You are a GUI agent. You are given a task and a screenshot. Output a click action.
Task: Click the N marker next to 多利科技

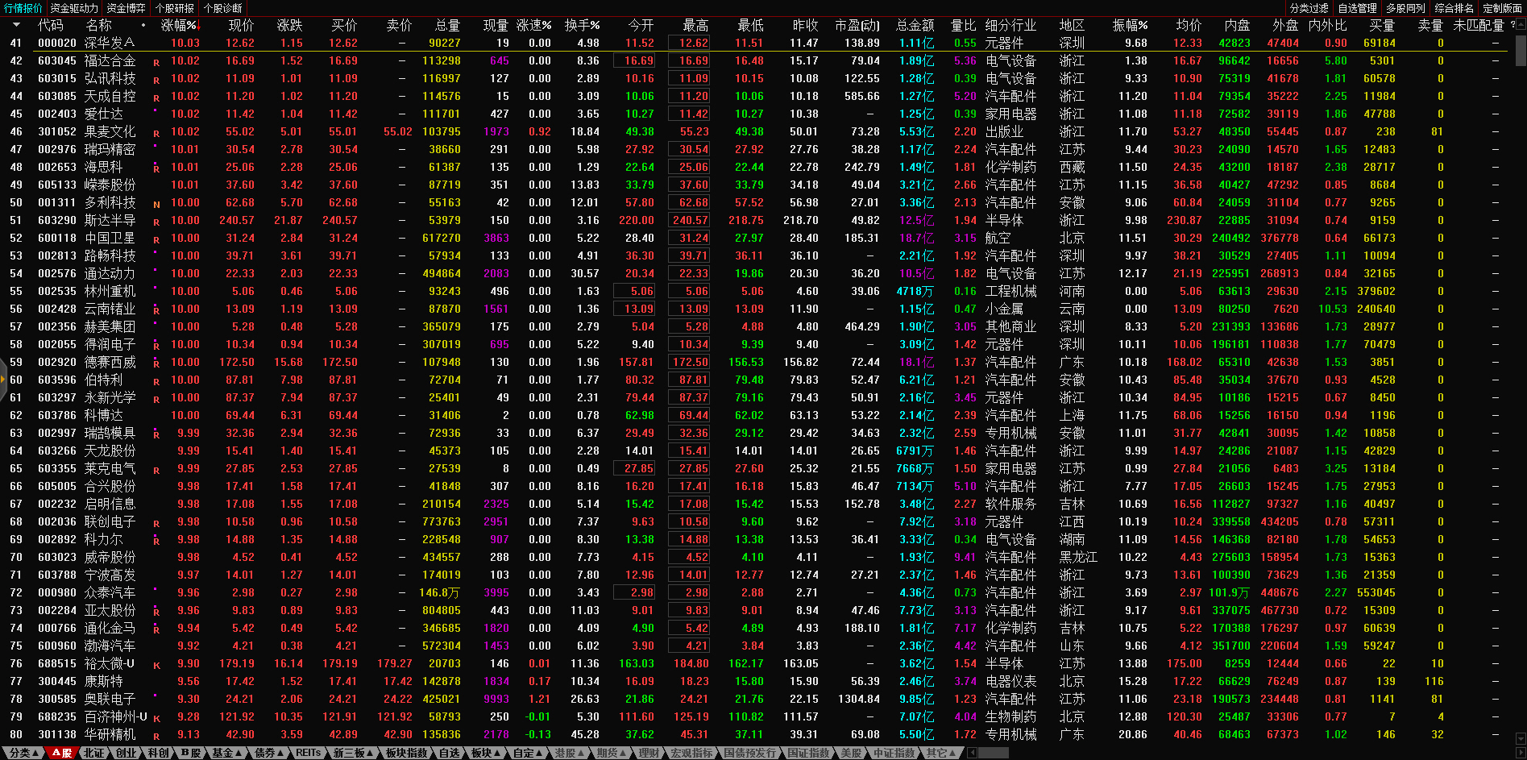pyautogui.click(x=156, y=205)
